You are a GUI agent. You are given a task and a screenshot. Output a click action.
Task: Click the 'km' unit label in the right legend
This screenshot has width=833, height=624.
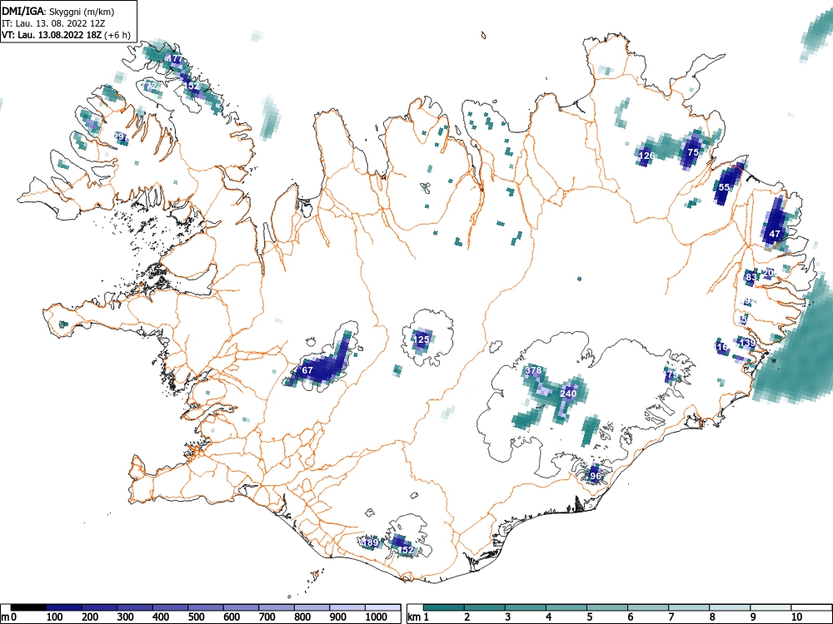(x=414, y=617)
